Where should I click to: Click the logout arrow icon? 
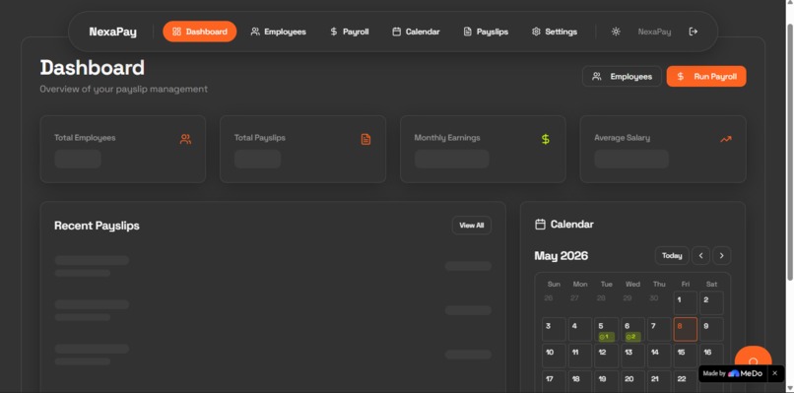pos(694,32)
